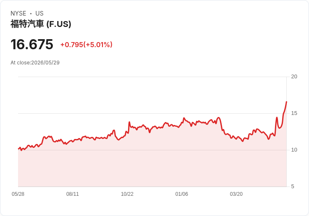Click the line's starting point above 05/28
Viewport: 309px width, 216px height.
click(x=18, y=149)
